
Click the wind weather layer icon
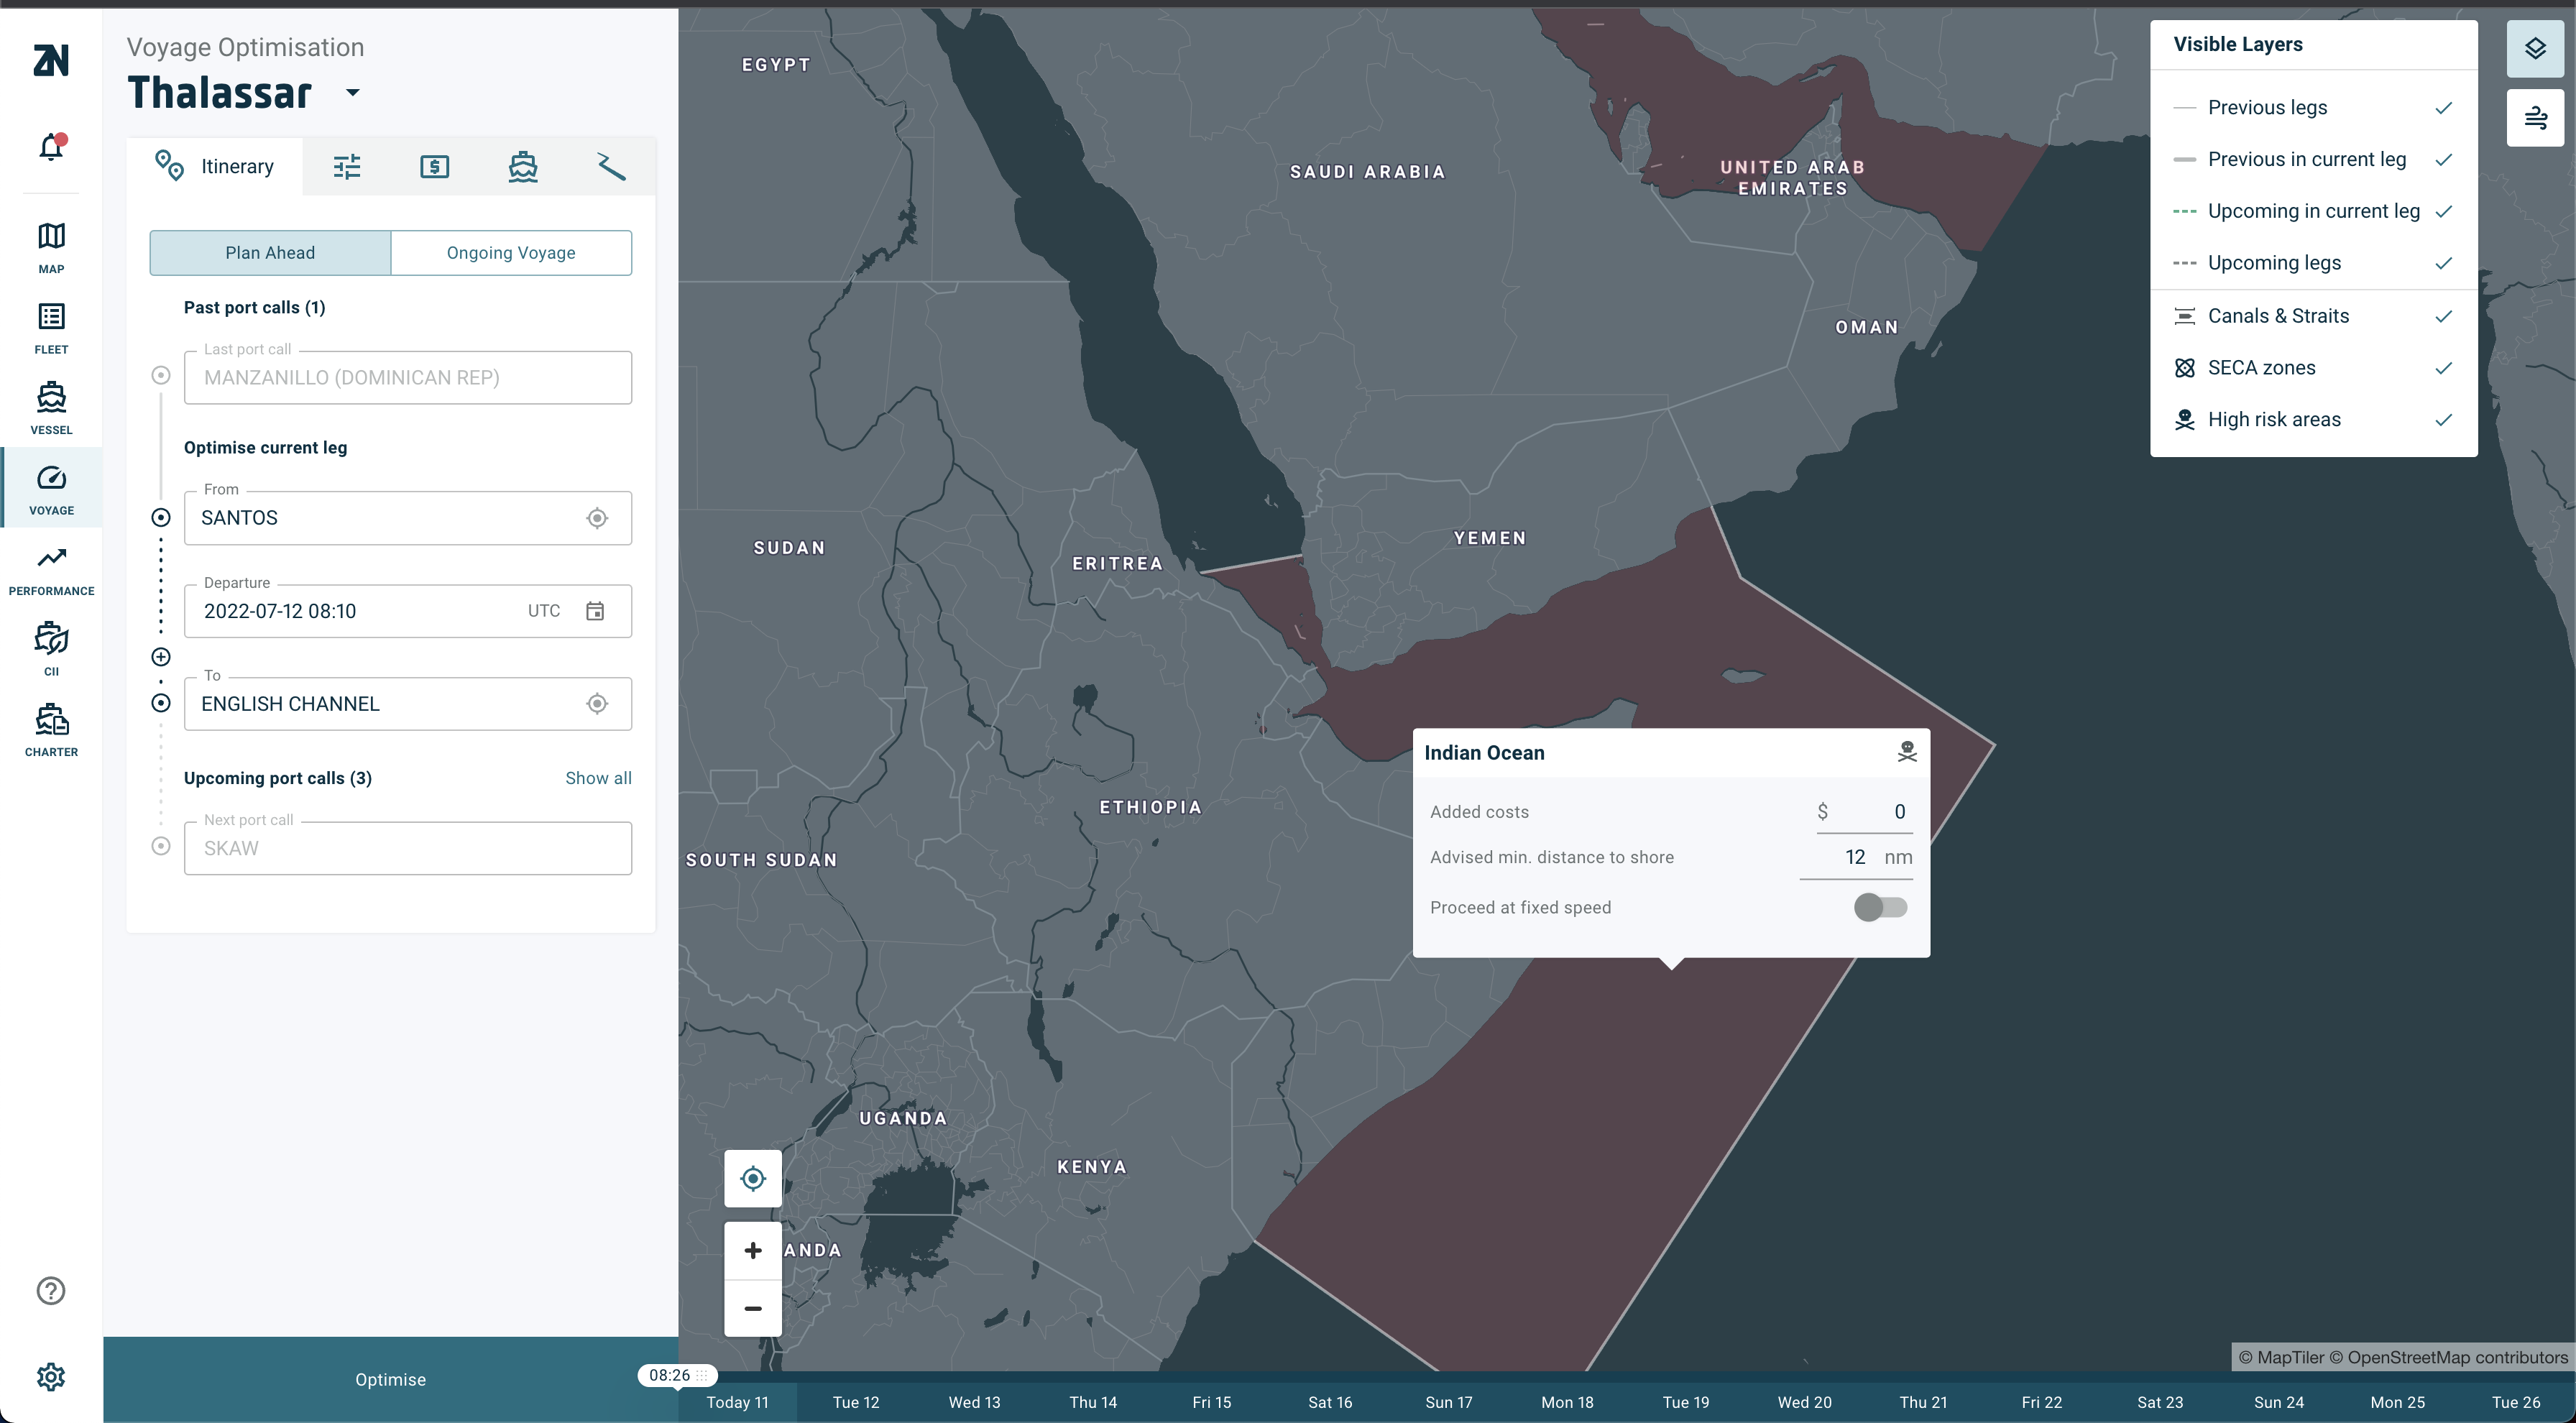(x=2534, y=118)
